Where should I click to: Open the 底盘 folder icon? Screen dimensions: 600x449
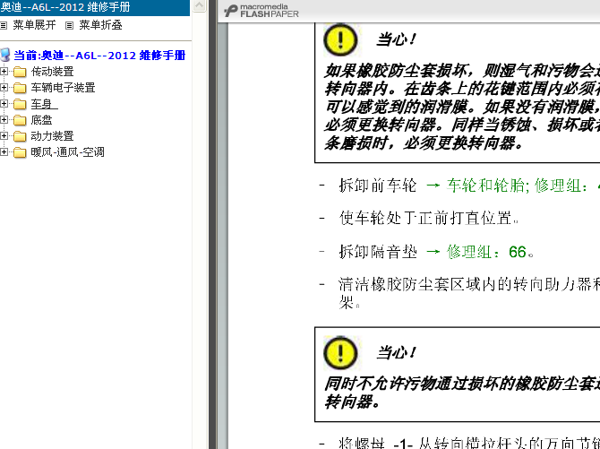(20, 120)
